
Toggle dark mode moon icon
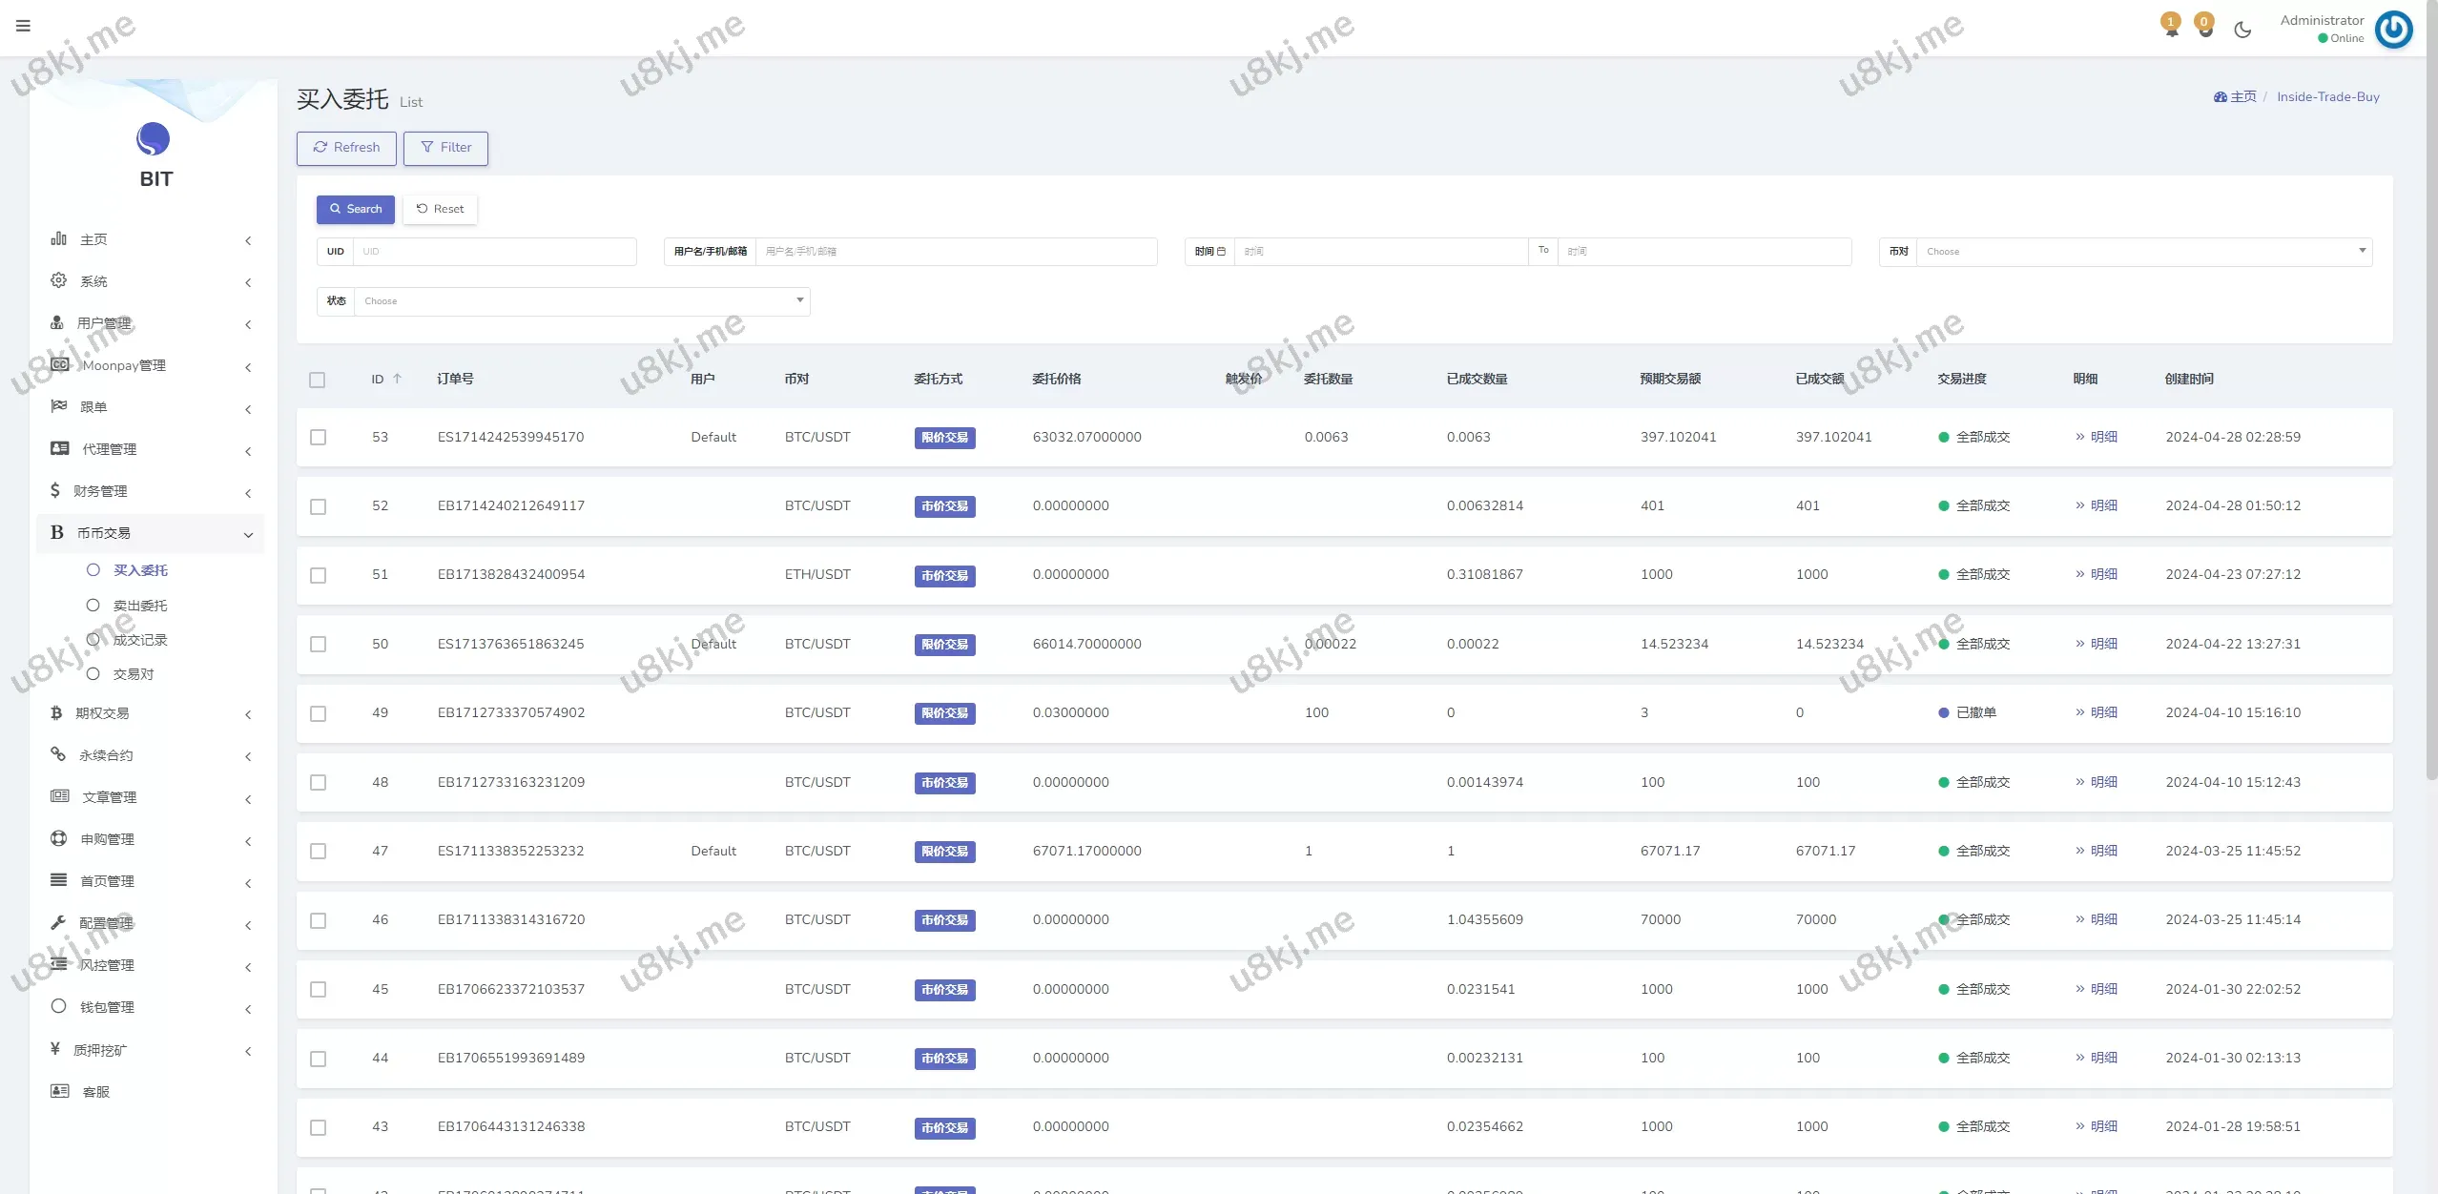click(x=2242, y=30)
